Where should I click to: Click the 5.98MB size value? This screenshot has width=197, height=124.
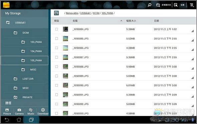131,67
